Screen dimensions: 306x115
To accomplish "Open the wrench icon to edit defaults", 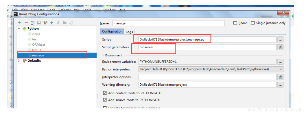I will coord(45,23).
